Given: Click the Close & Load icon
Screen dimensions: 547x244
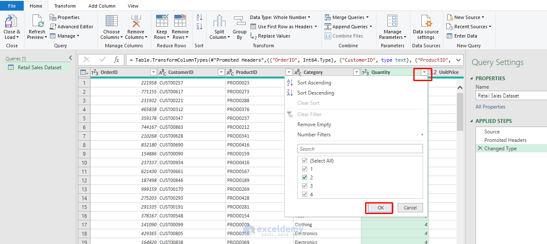Looking at the screenshot, I should click(11, 22).
